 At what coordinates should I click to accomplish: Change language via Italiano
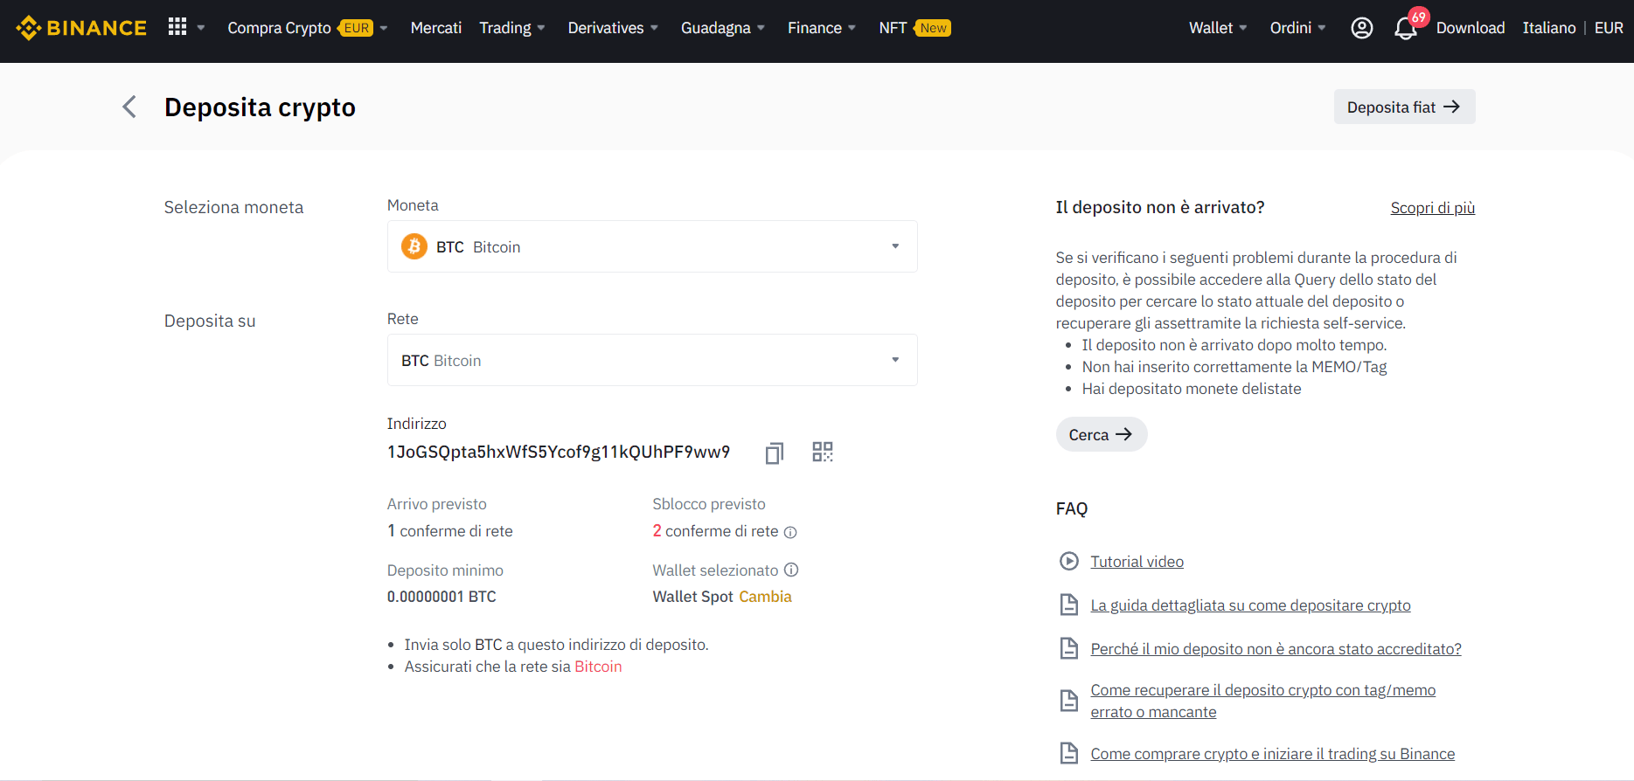(x=1549, y=28)
